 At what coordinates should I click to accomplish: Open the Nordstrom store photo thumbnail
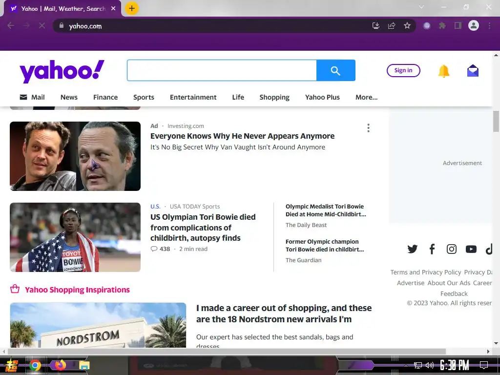click(x=98, y=325)
